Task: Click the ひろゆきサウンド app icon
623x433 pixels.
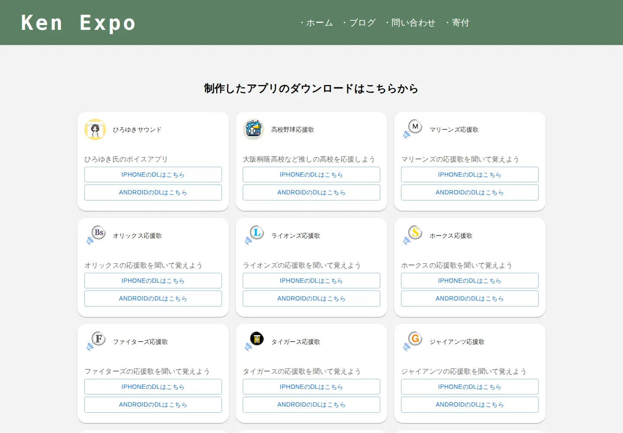Action: (95, 129)
